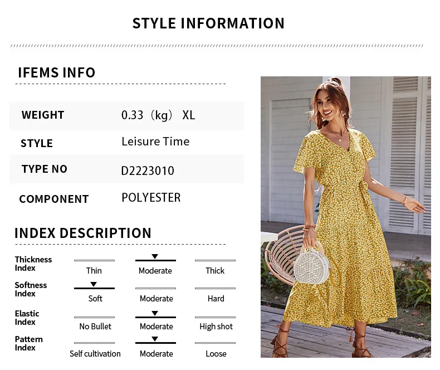Click the Thickness Index label

33,264
